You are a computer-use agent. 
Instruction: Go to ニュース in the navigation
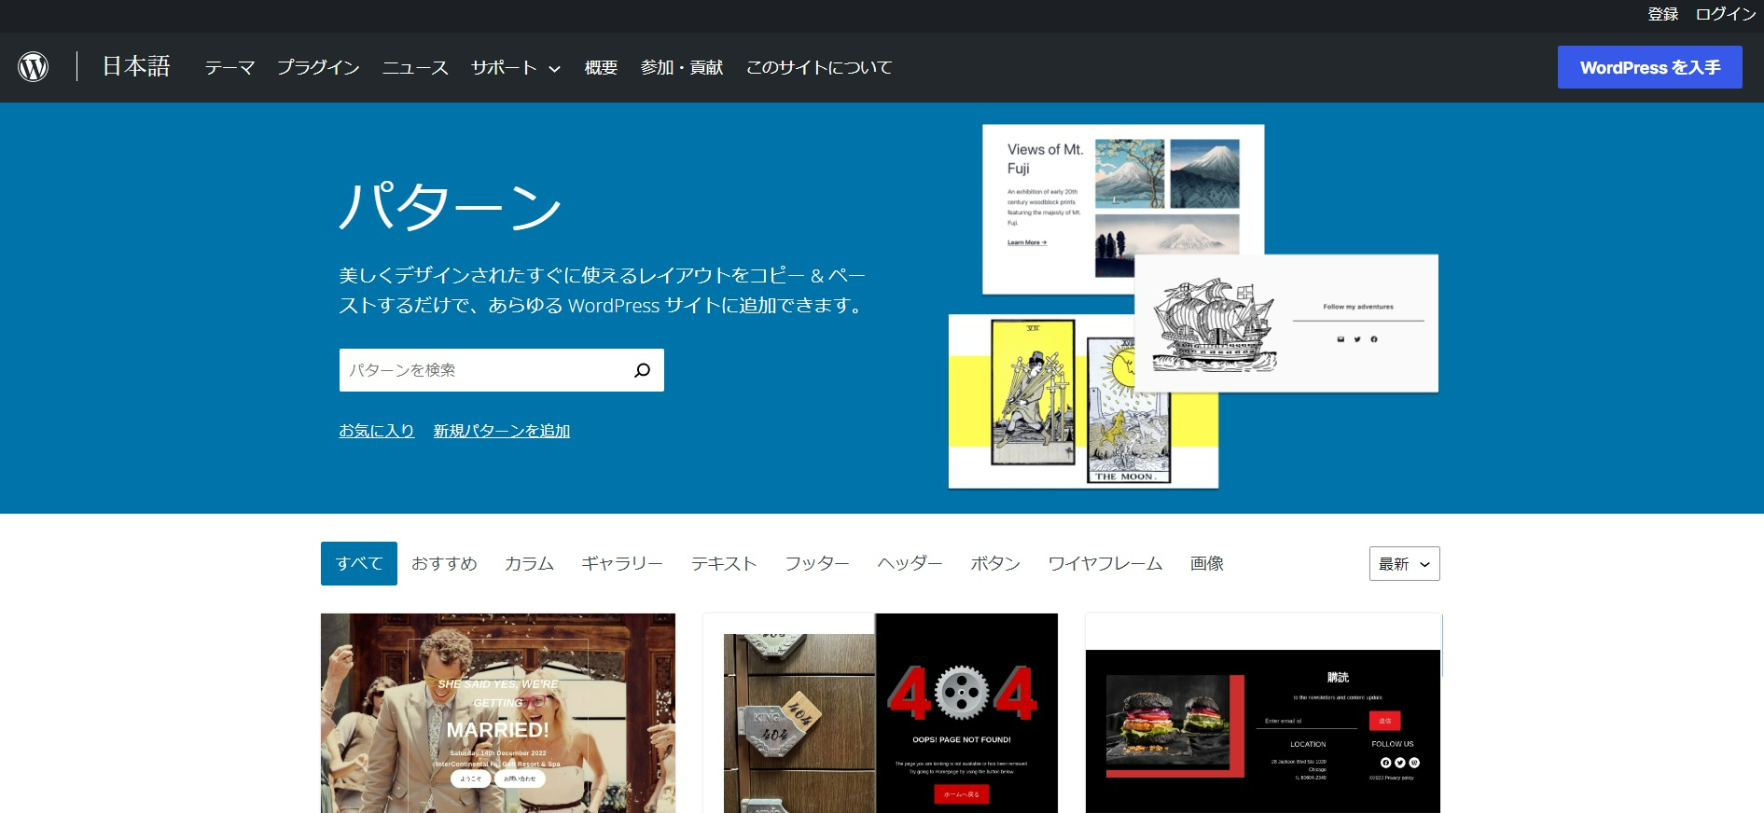point(415,67)
